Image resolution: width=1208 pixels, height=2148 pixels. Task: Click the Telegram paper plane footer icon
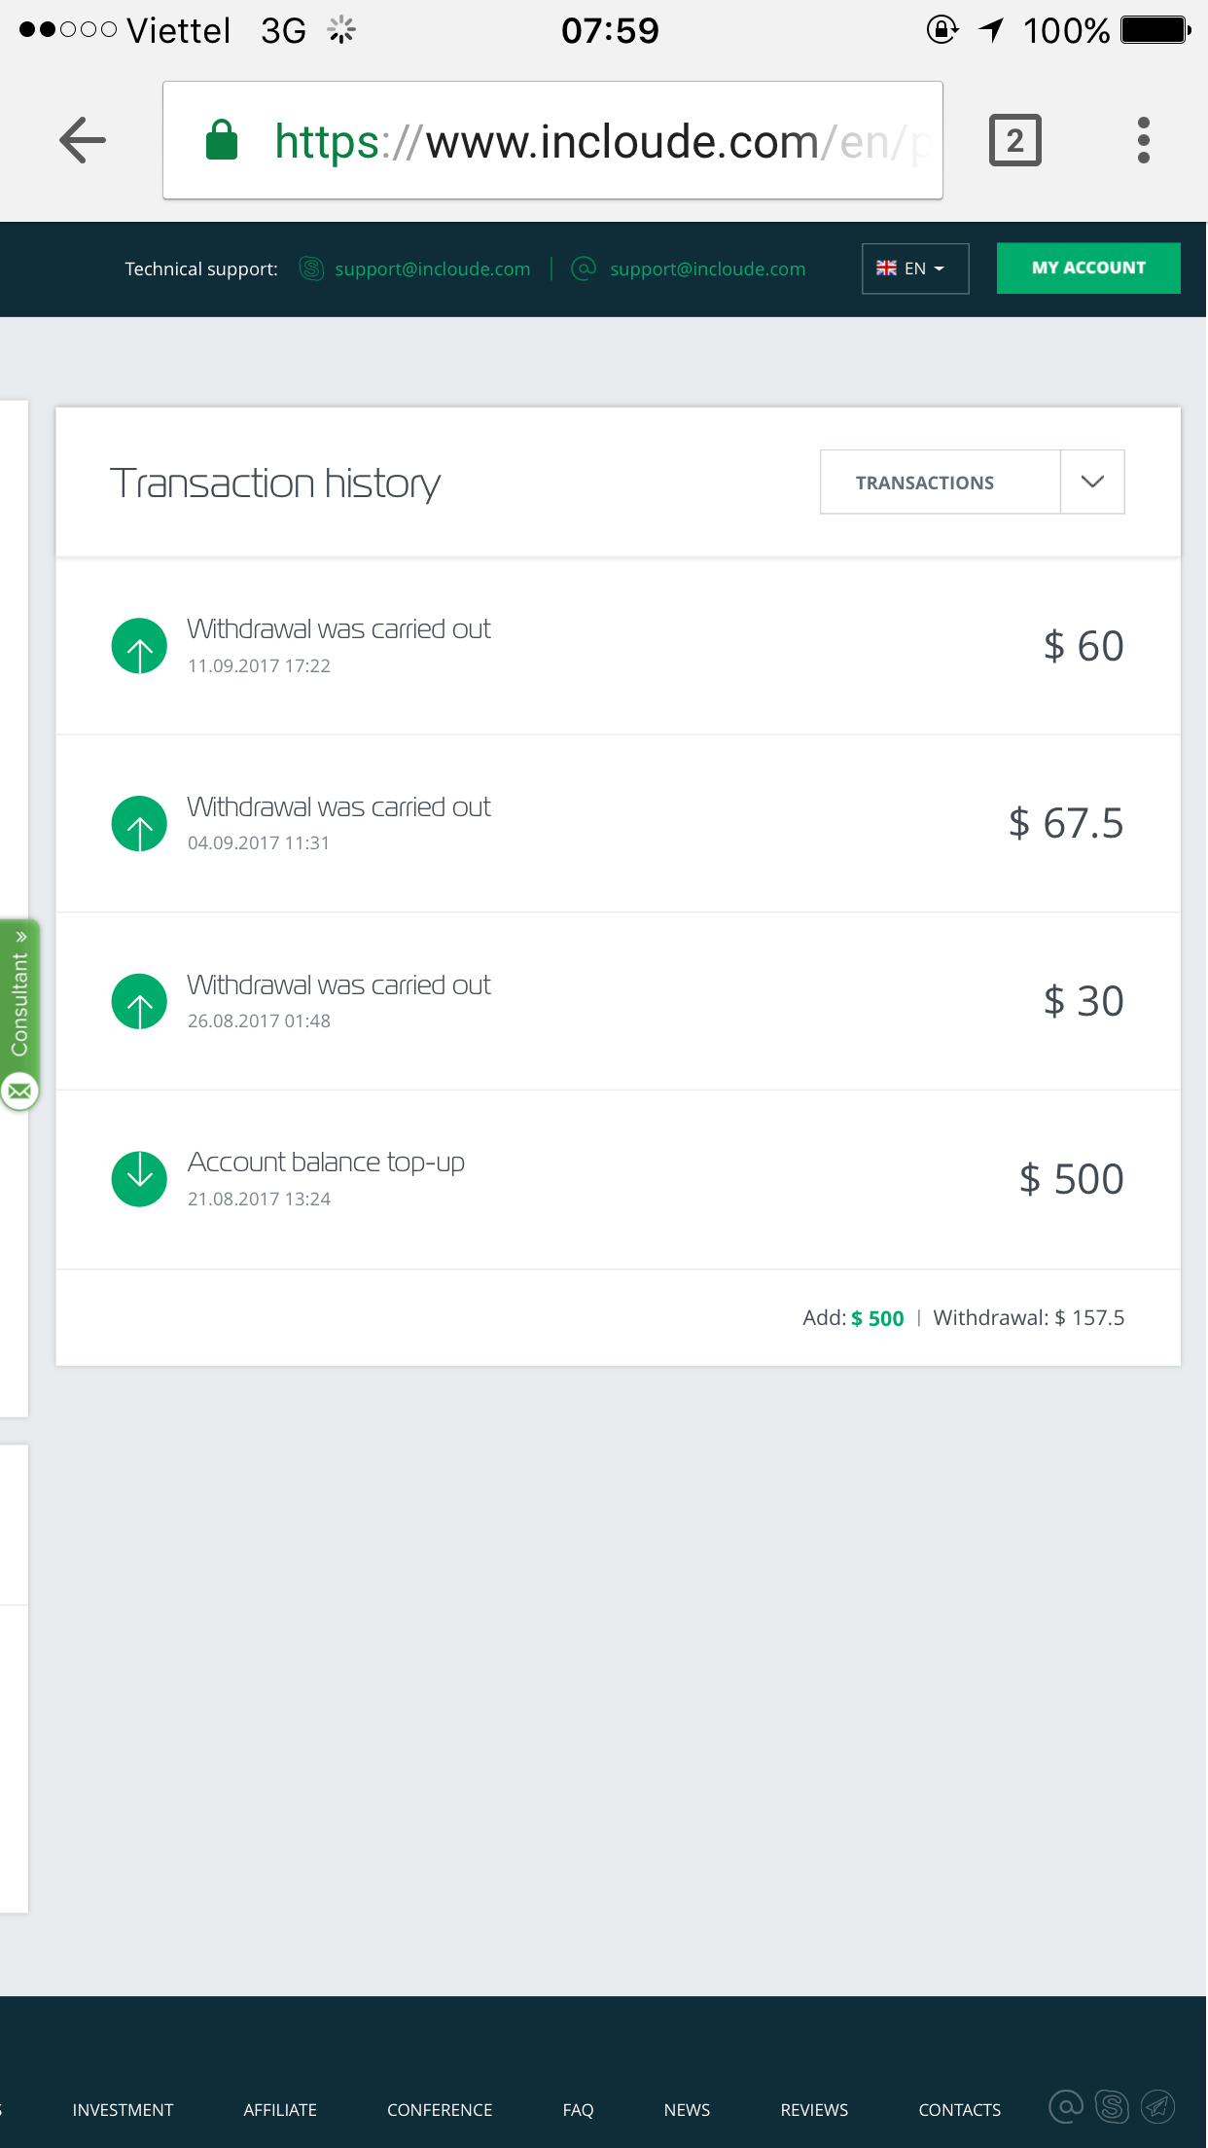click(1157, 2107)
